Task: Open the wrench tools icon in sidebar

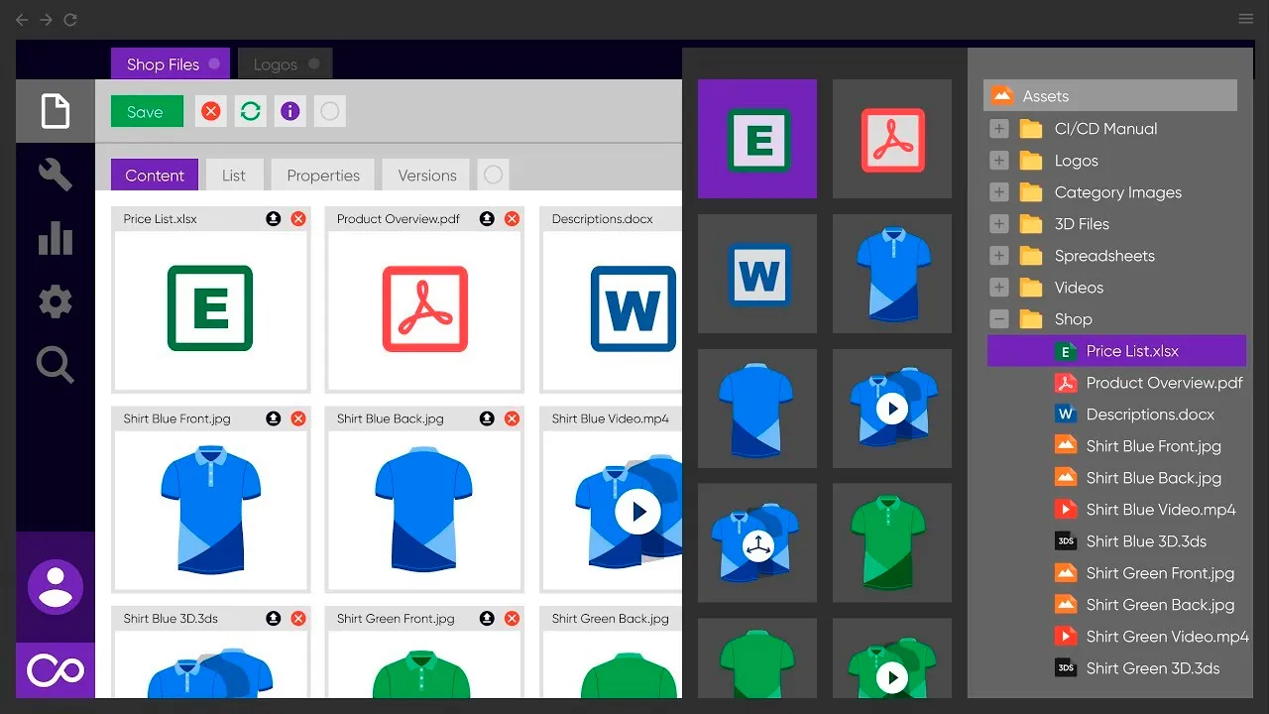Action: [55, 175]
